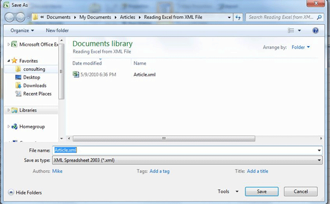Select the Homegroup tree item label
Image resolution: width=330 pixels, height=204 pixels.
point(32,127)
